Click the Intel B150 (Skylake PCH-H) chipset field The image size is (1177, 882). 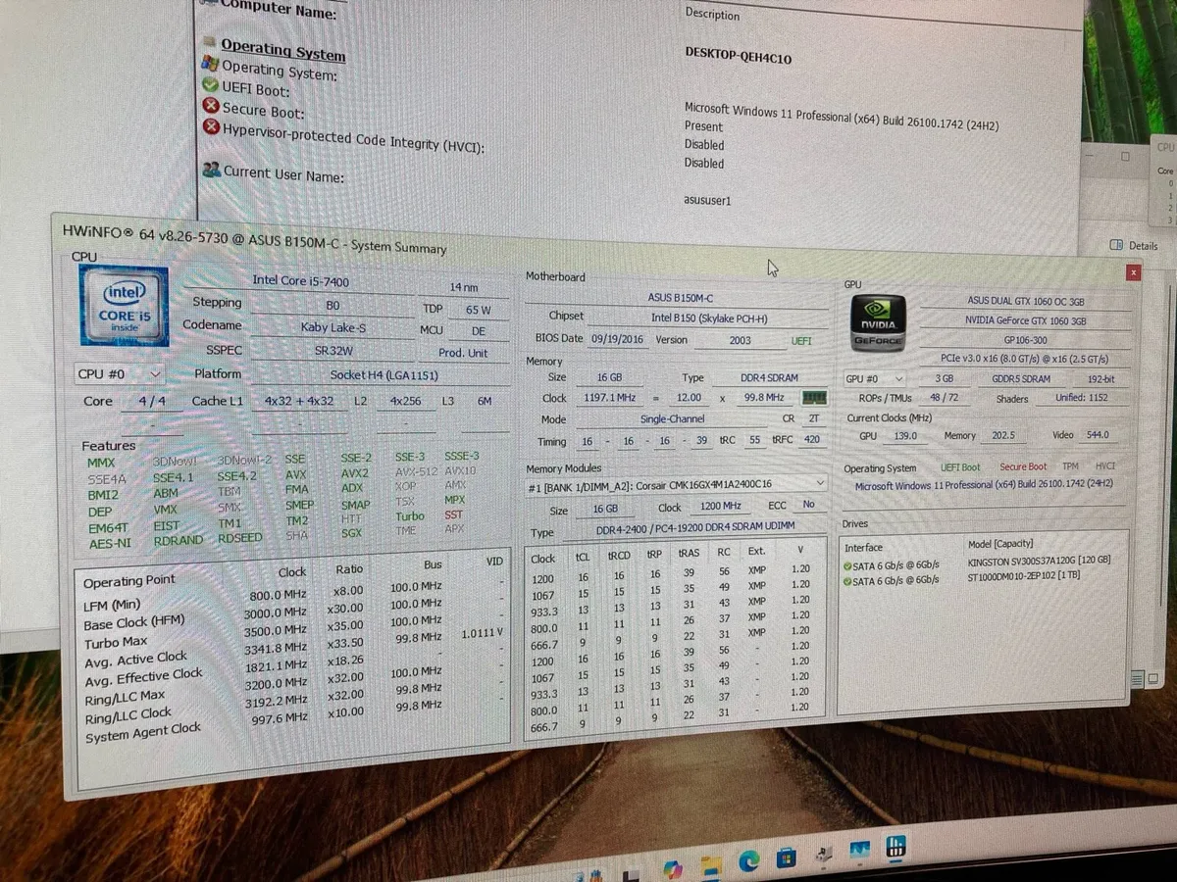point(707,318)
